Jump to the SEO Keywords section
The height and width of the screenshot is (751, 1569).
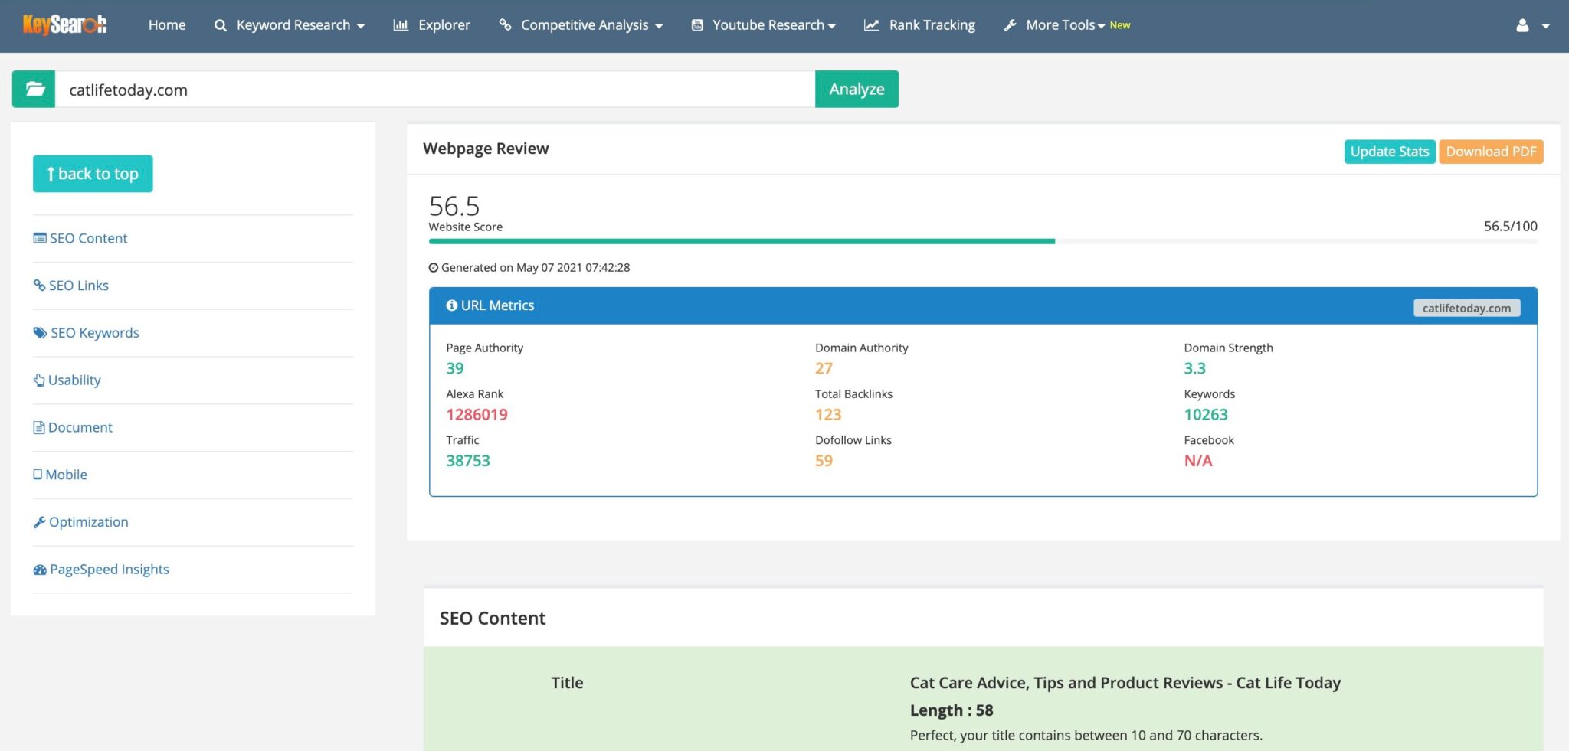(x=94, y=333)
